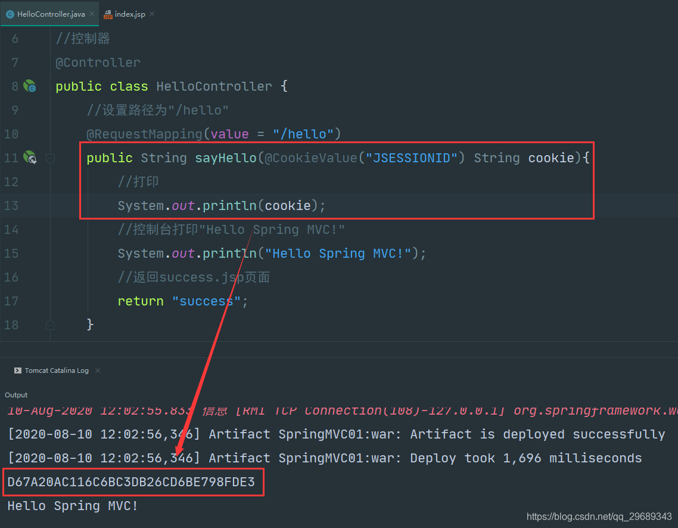Viewport: 678px width, 528px height.
Task: Click the cookie argument in println on line 13
Action: pos(288,205)
